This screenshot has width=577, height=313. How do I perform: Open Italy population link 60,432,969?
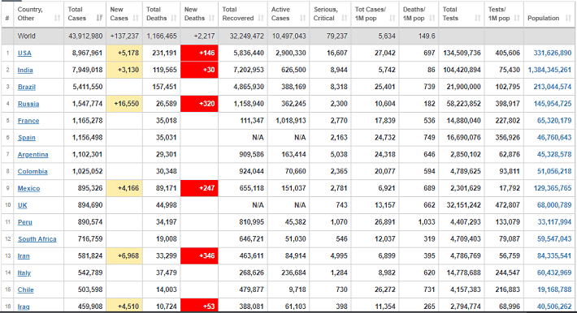pyautogui.click(x=554, y=273)
